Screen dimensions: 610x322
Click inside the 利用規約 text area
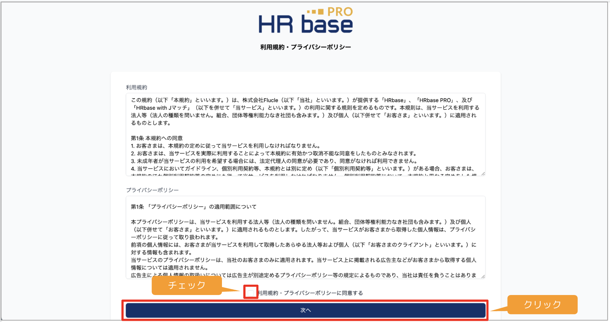(x=305, y=134)
